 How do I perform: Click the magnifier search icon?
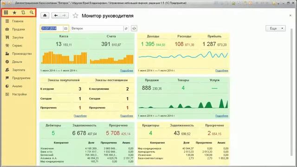pyautogui.click(x=32, y=13)
